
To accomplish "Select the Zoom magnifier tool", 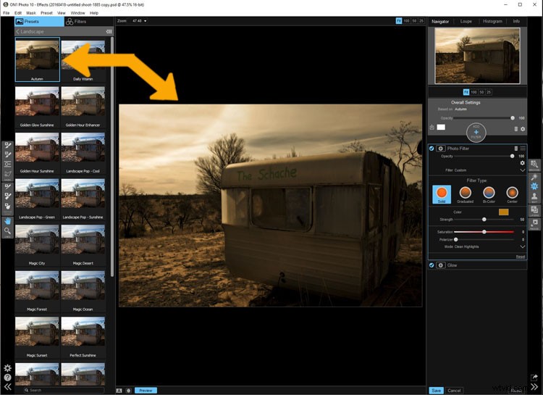I will pos(7,231).
